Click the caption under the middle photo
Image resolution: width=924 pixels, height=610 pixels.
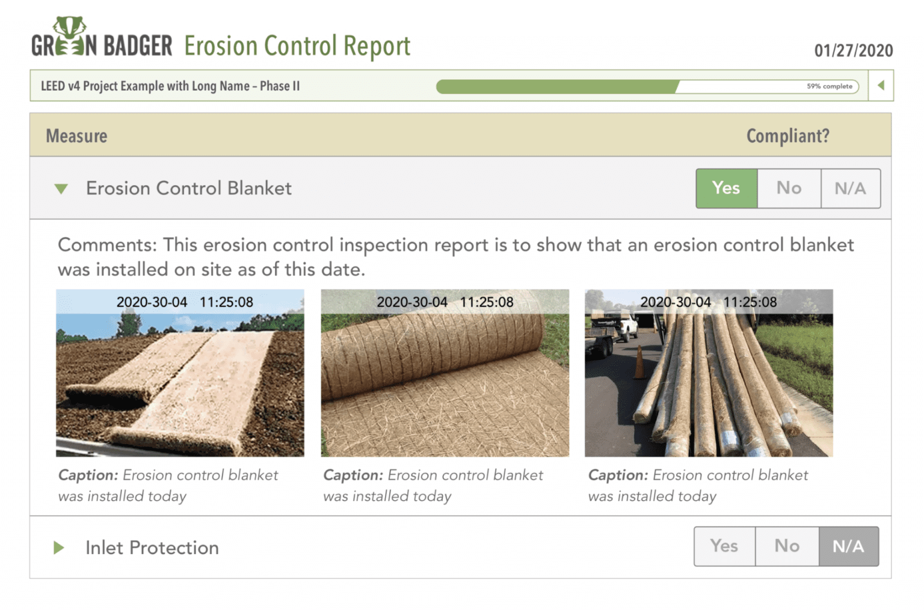433,485
